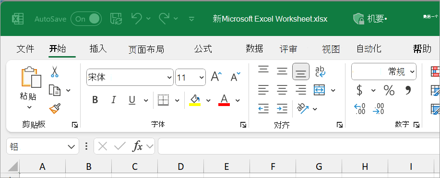The height and width of the screenshot is (178, 440).
Task: Open the 剪贴板 dialog launcher
Action: pos(75,125)
